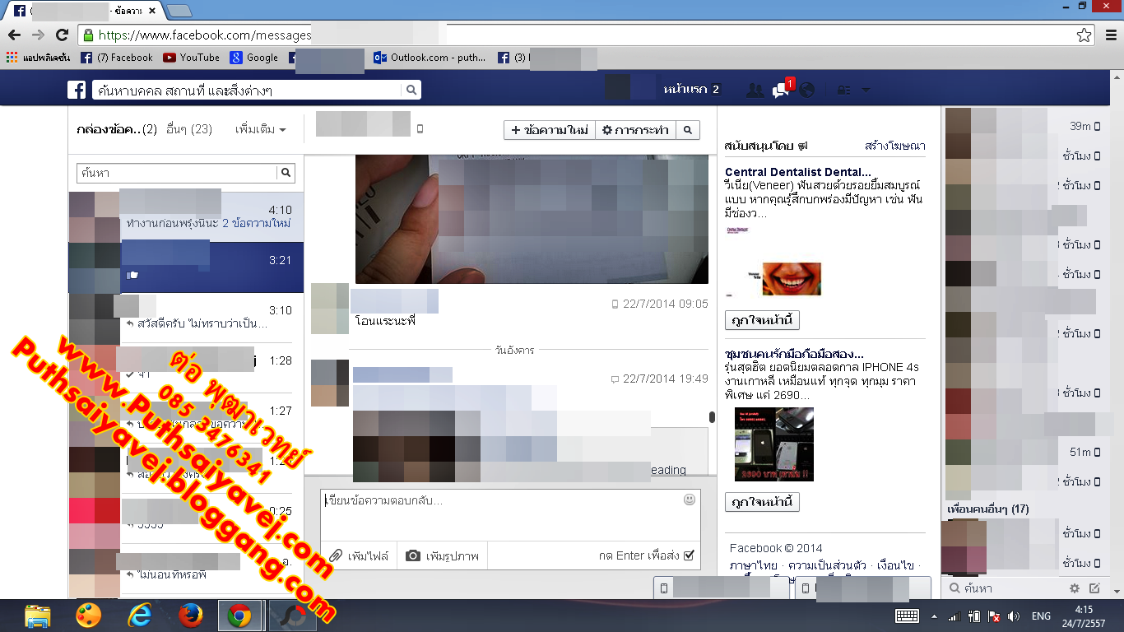Viewport: 1124px width, 632px height.
Task: Bookmark the page with the star icon
Action: (1084, 35)
